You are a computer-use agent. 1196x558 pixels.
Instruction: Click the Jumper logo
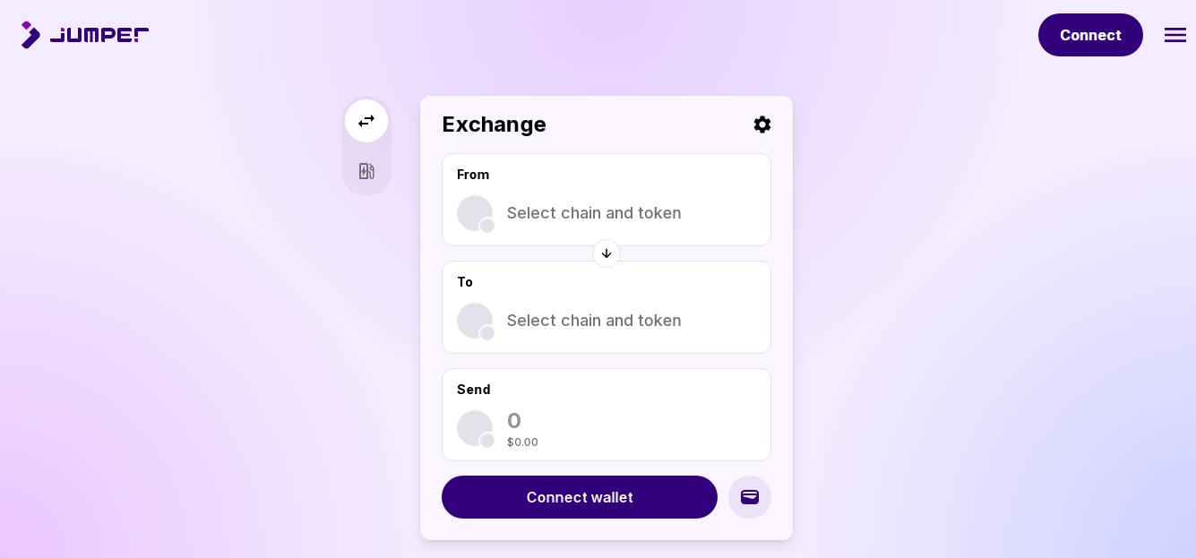point(85,35)
